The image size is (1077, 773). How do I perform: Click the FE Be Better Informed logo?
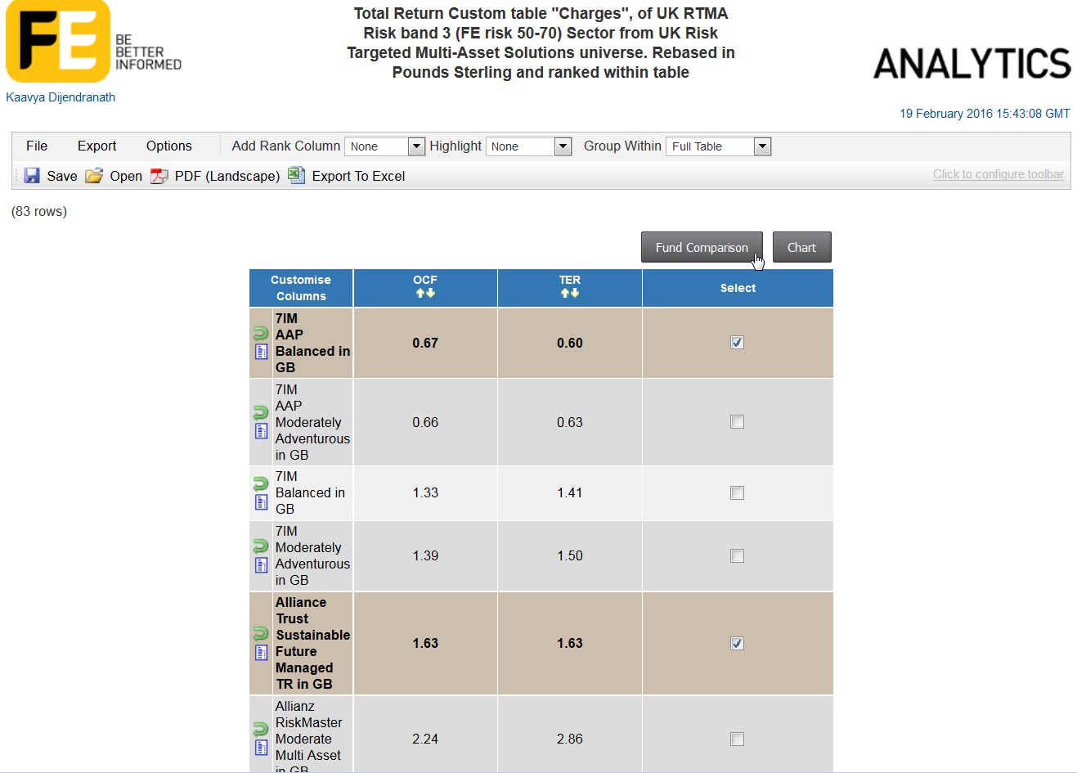tap(93, 42)
